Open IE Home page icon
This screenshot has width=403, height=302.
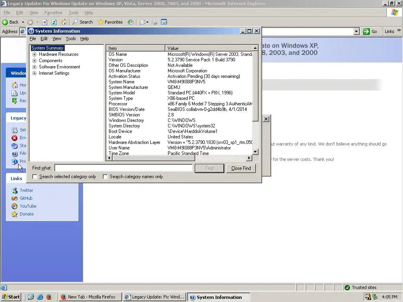coord(64,22)
